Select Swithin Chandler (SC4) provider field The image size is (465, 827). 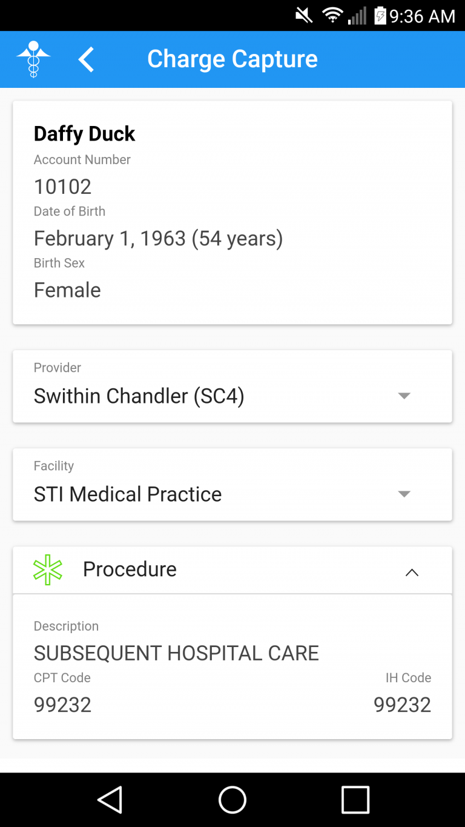pos(139,396)
